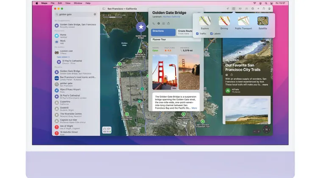Click the Yelp 4.5 star rating
This screenshot has width=318, height=178.
coord(168,50)
